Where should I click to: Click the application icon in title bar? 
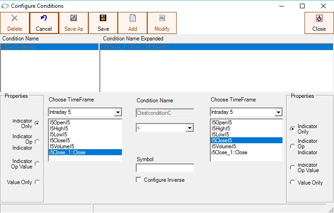pyautogui.click(x=5, y=6)
